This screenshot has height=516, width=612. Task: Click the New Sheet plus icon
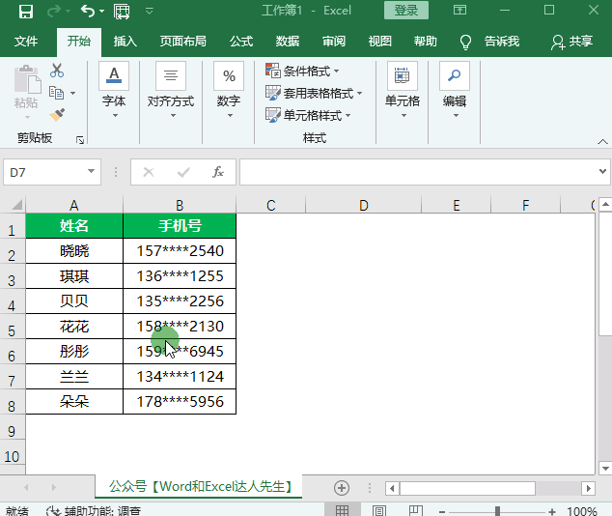342,488
